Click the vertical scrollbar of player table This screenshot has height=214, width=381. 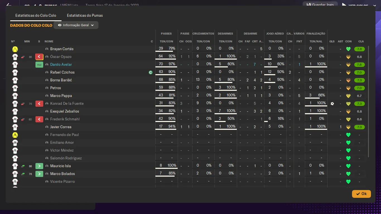[369, 102]
